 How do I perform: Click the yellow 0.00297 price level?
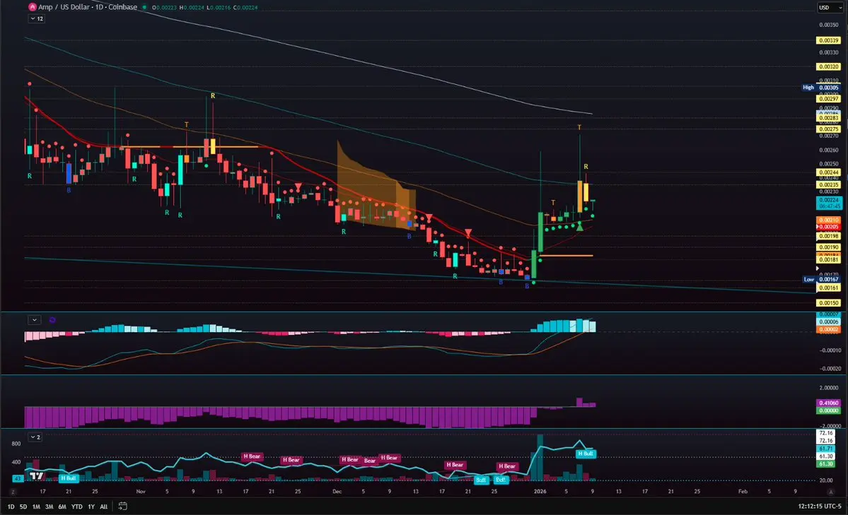click(x=828, y=99)
